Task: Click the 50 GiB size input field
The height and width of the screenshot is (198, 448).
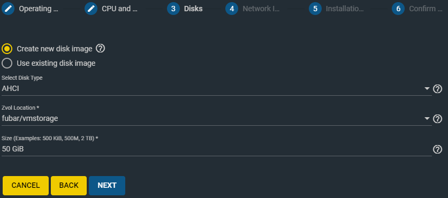Action: [x=217, y=149]
